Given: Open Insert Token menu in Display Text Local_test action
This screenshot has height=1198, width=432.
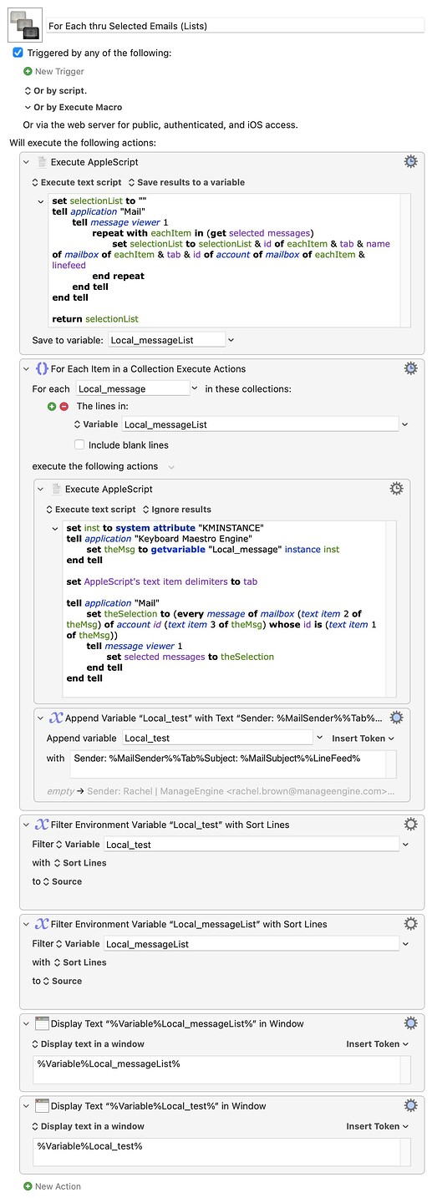Looking at the screenshot, I should coord(378,1127).
